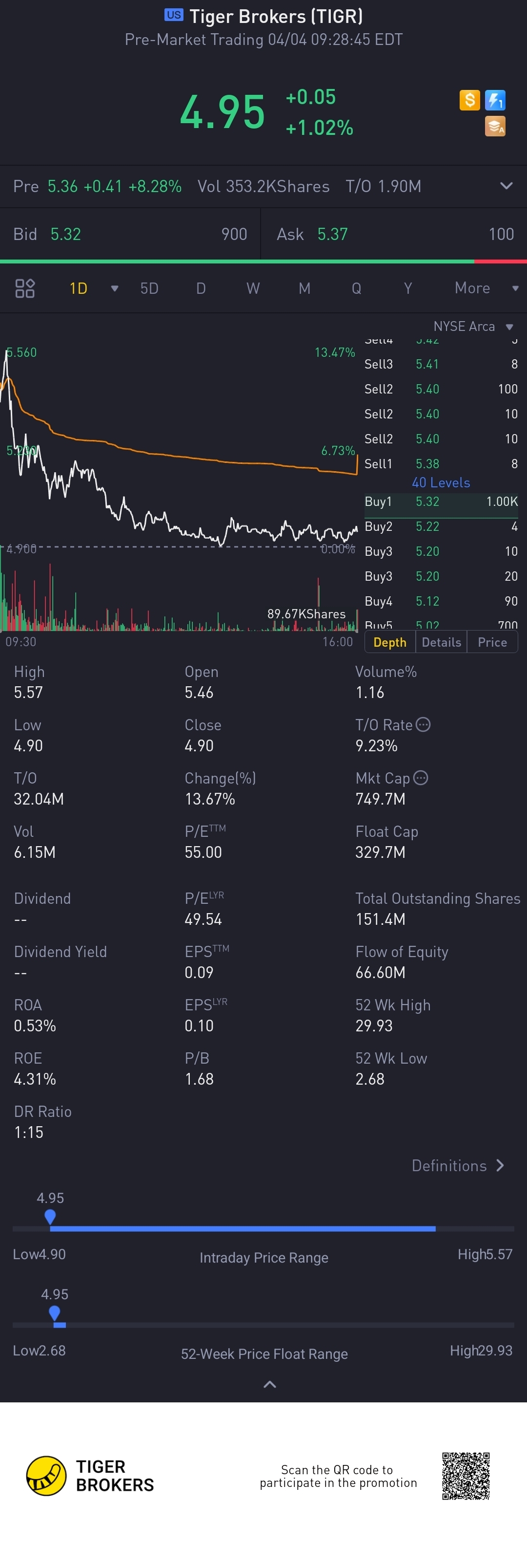Expand the pre-market details chevron
This screenshot has width=527, height=1550.
tap(507, 186)
